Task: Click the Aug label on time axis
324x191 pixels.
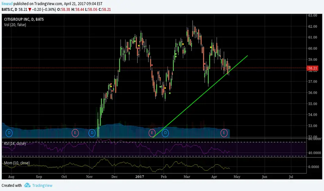Action: (x=11, y=177)
